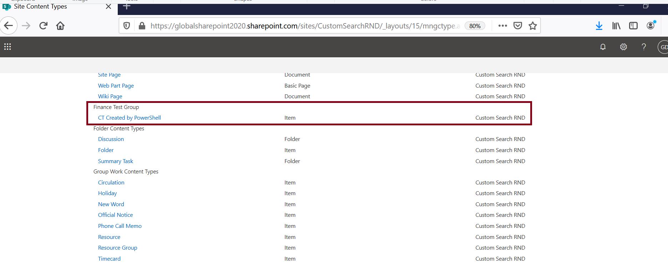Bookmark this page with the star icon
Viewport: 668px width, 266px height.
tap(533, 26)
